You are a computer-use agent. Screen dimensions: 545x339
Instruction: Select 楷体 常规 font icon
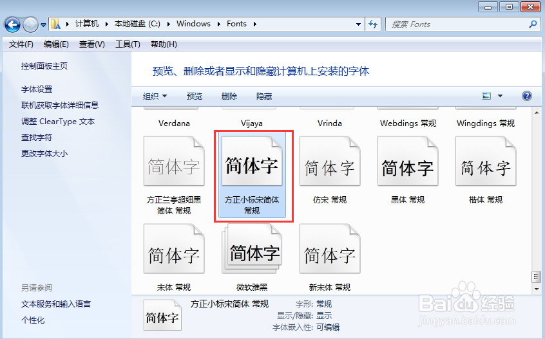pyautogui.click(x=486, y=161)
